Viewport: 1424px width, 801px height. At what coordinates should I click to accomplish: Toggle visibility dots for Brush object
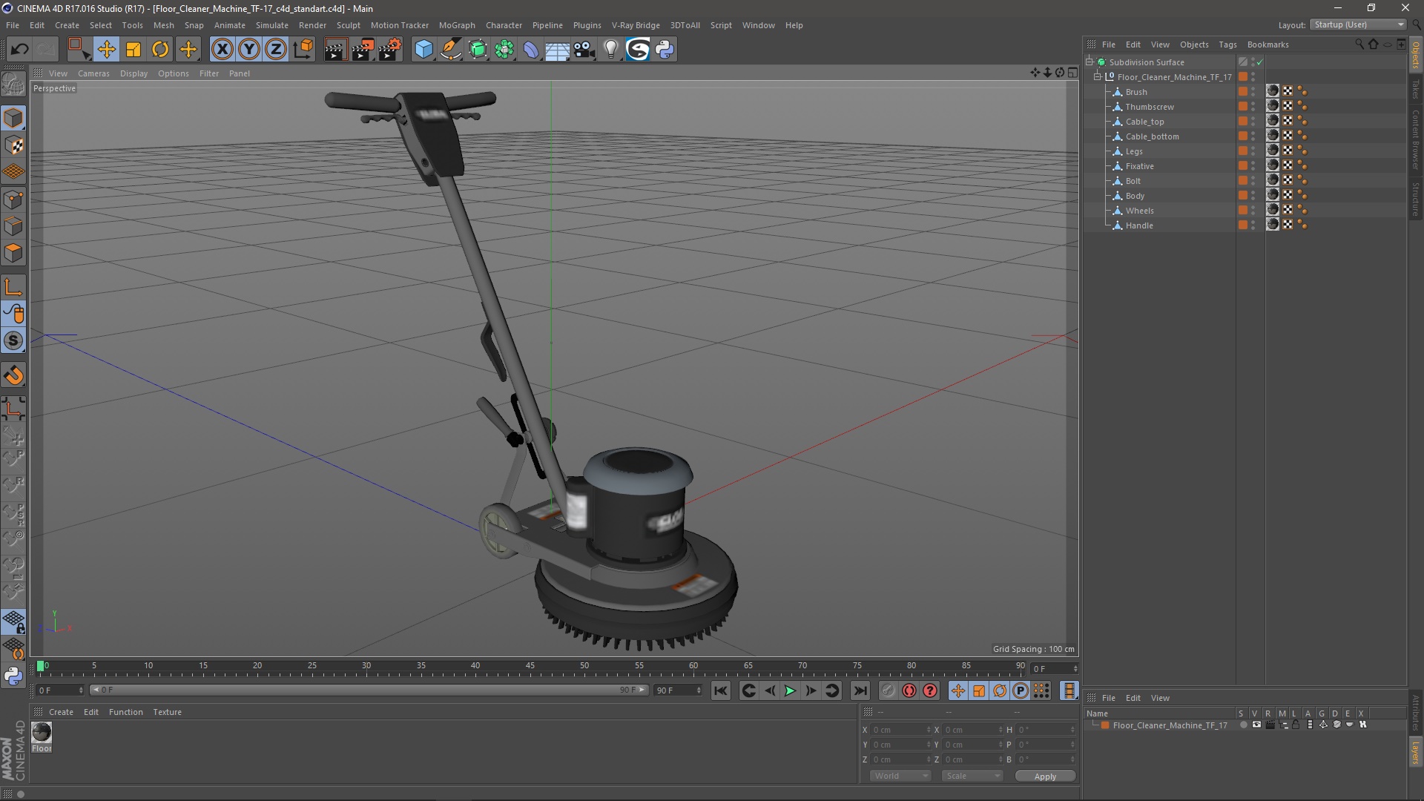coord(1253,92)
